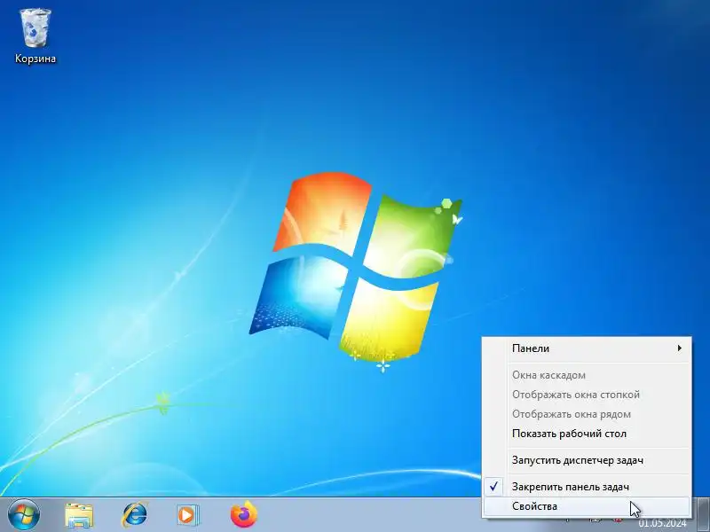Launch Firefox from the taskbar

(243, 515)
